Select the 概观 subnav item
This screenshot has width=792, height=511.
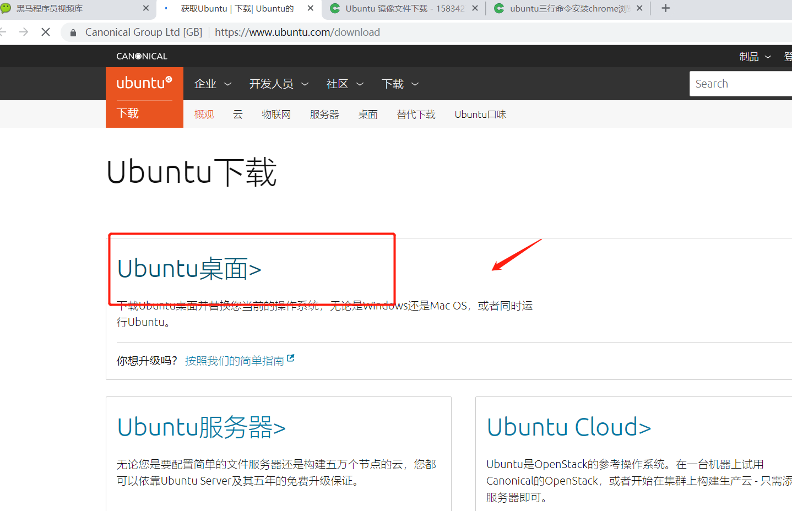point(204,114)
